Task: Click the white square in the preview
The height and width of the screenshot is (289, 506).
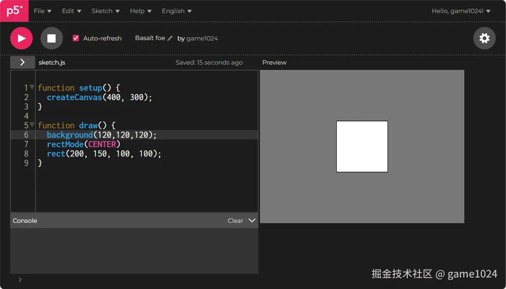Action: coord(362,146)
